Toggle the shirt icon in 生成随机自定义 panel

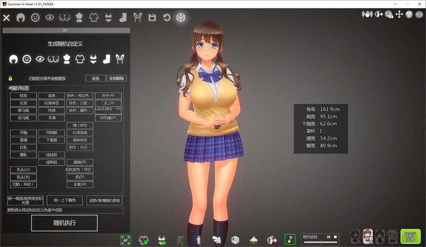point(80,59)
